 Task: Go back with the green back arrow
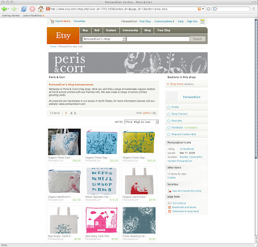coord(4,9)
